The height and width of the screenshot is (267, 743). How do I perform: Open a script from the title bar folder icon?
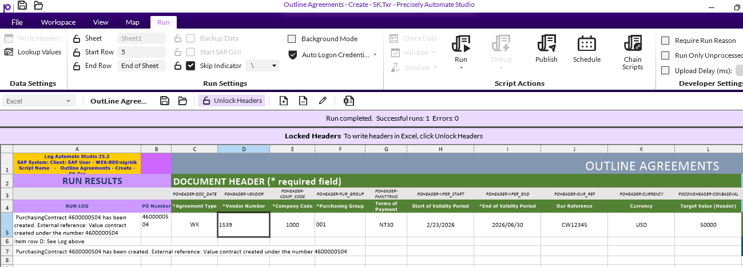coord(38,6)
